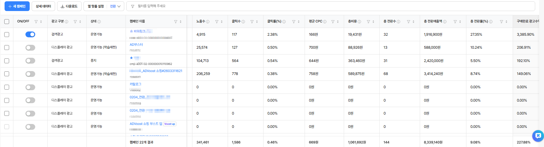Open the 카탈로그 campaign link
The height and width of the screenshot is (147, 544).
[135, 84]
